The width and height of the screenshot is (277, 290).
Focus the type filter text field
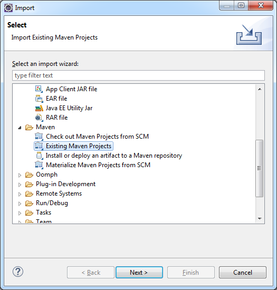point(138,75)
